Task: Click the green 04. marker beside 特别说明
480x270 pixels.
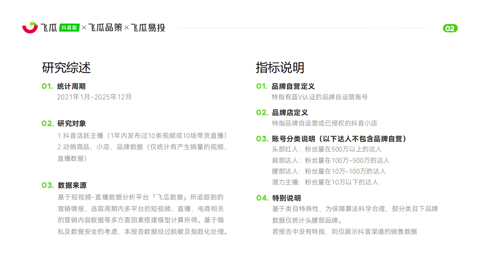Action: pyautogui.click(x=262, y=198)
